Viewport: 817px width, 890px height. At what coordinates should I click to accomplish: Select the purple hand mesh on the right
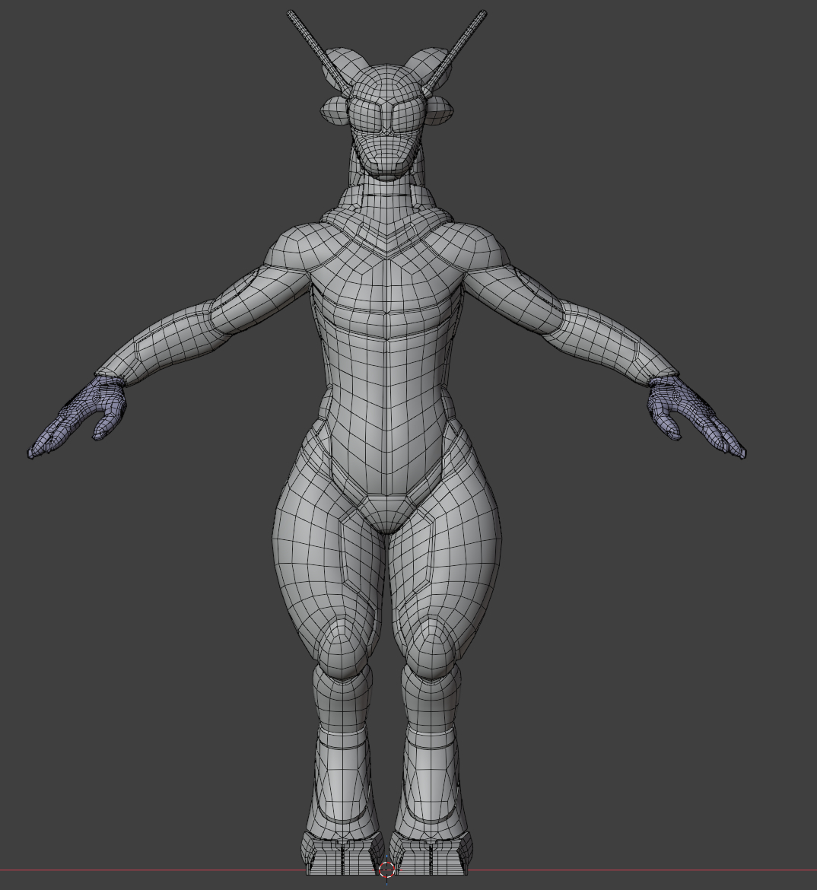(x=688, y=415)
